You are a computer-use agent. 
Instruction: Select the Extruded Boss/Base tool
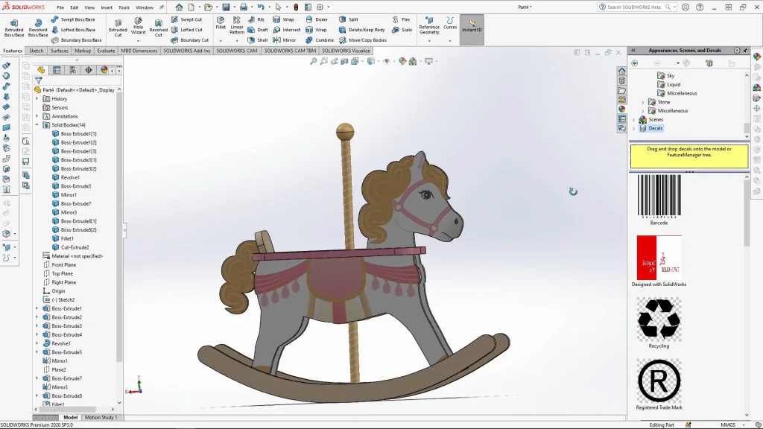click(14, 26)
